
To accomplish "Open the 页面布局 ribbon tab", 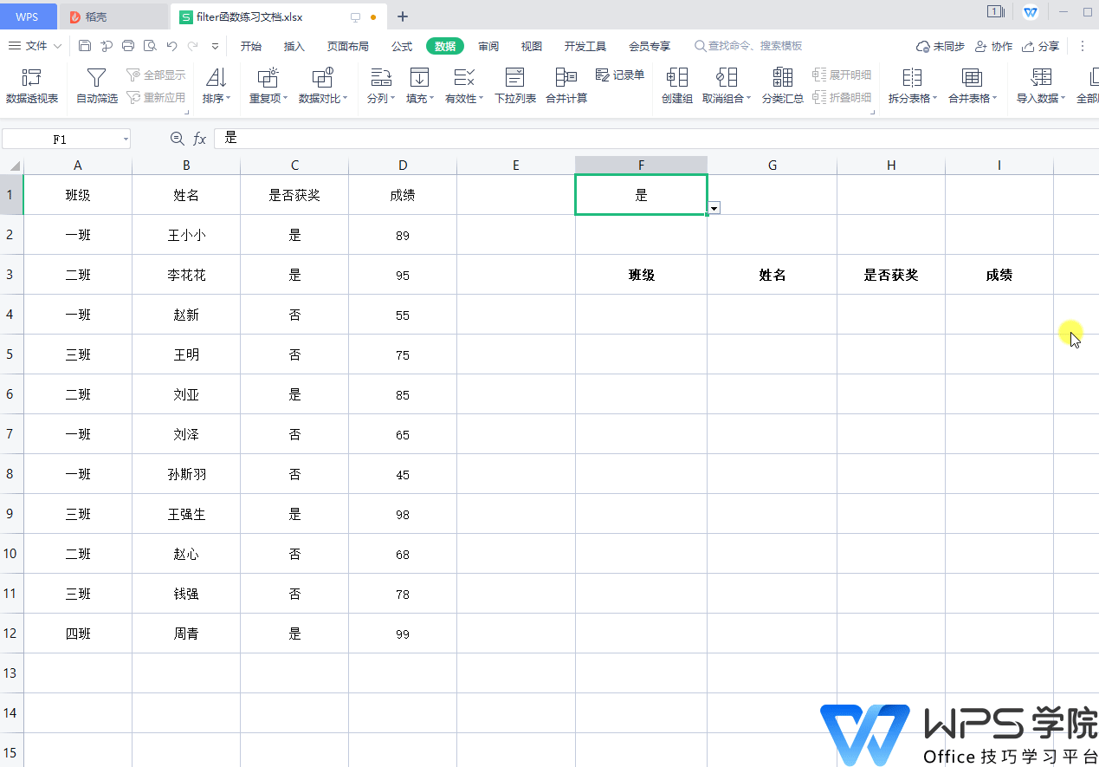I will pyautogui.click(x=348, y=46).
